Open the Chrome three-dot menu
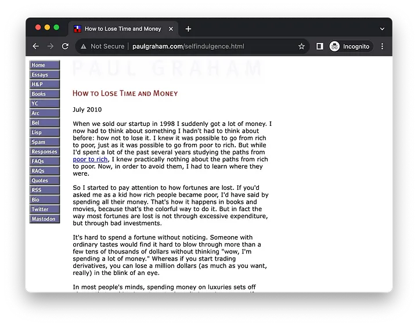The width and height of the screenshot is (418, 326). tap(382, 46)
